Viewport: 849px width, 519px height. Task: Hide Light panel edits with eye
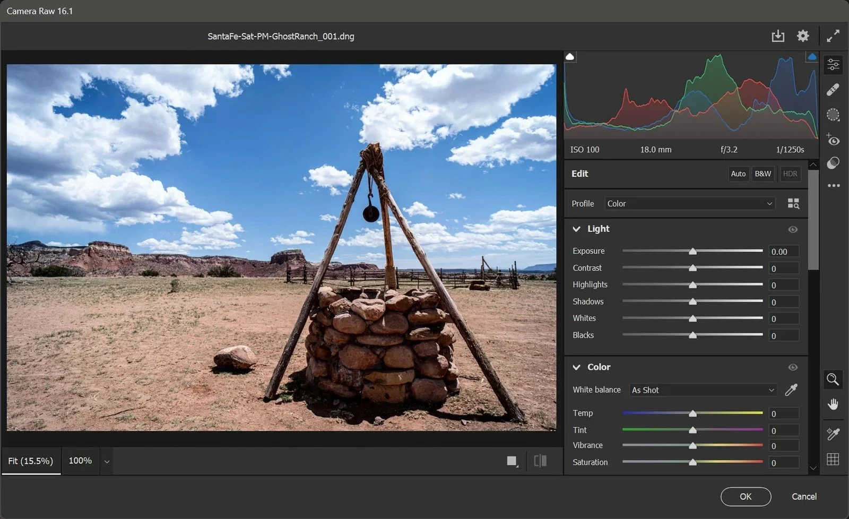793,229
